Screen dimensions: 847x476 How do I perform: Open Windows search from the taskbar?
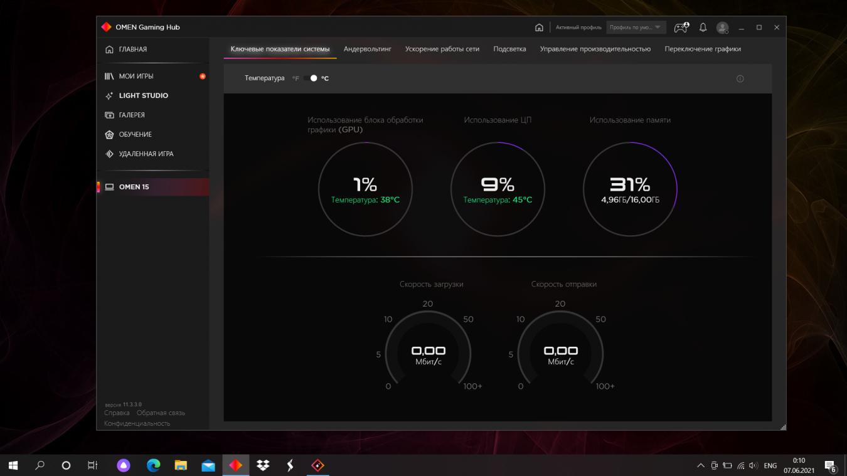[40, 465]
